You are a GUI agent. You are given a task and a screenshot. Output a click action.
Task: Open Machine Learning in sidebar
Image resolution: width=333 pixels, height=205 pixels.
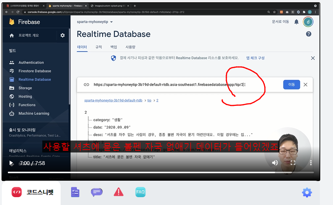[x=34, y=113]
